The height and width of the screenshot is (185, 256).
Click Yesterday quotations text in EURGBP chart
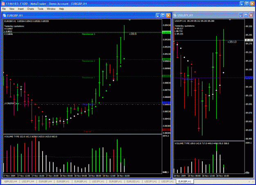[x=14, y=26]
